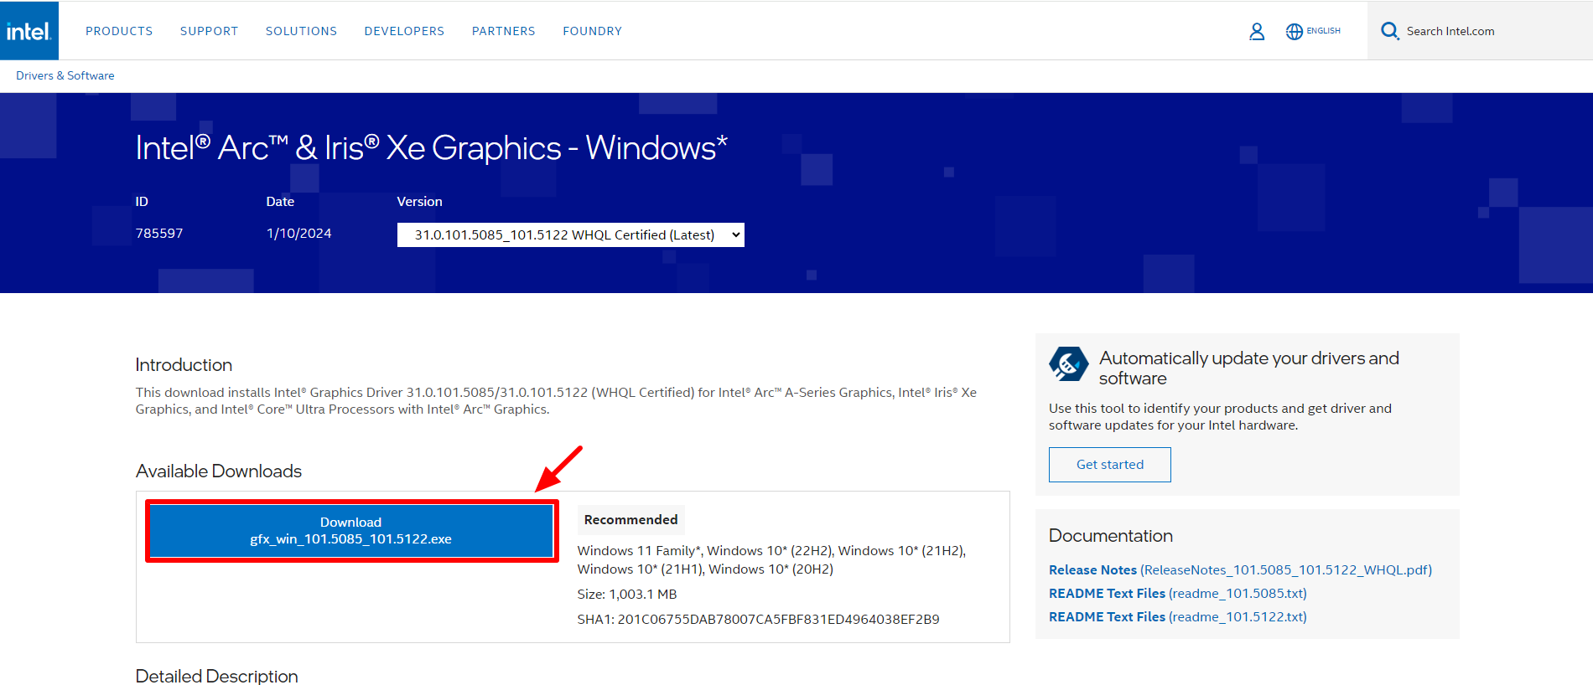Click the Introduction heading
This screenshot has width=1593, height=685.
pos(184,365)
